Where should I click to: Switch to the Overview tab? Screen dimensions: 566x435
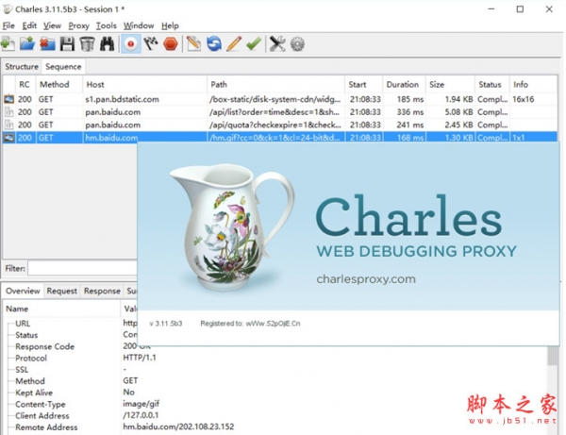[x=23, y=291]
